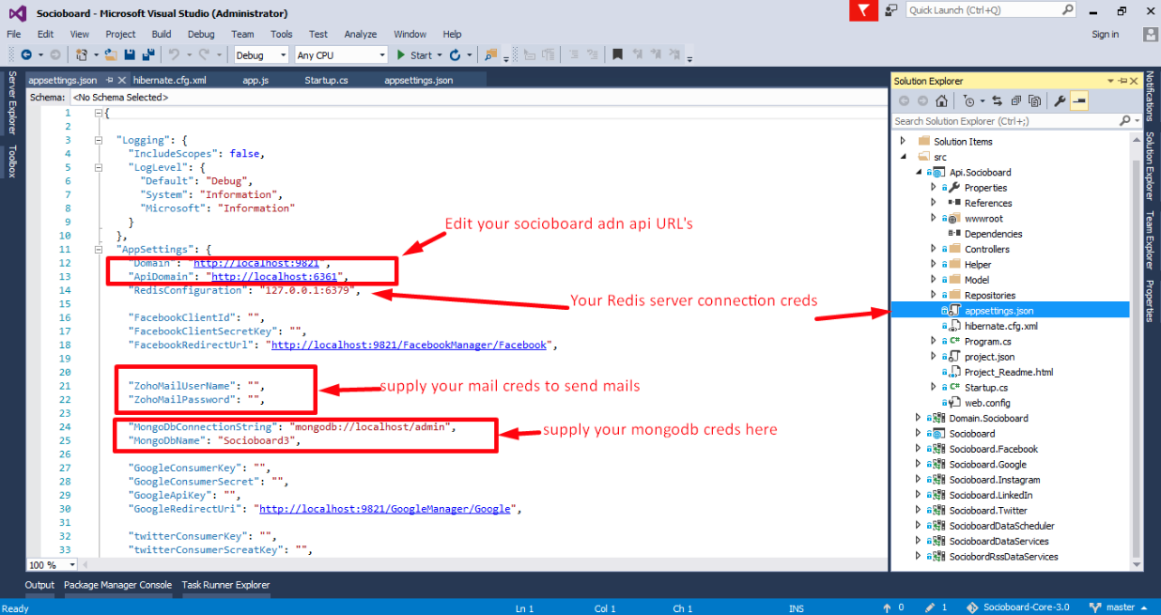Switch to the app.js tab
Screen dimensions: 1161x615
click(x=255, y=81)
